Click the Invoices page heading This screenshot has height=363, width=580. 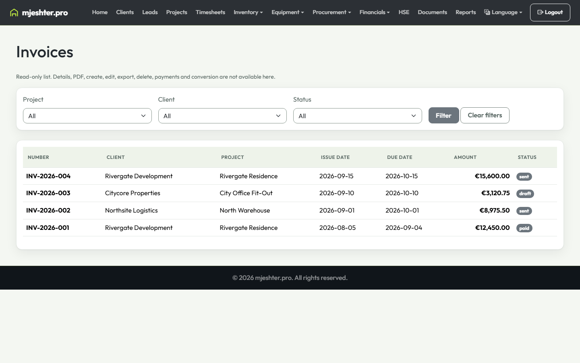(x=45, y=52)
